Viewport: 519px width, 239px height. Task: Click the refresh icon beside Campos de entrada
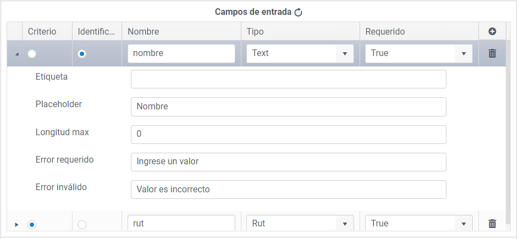click(298, 13)
